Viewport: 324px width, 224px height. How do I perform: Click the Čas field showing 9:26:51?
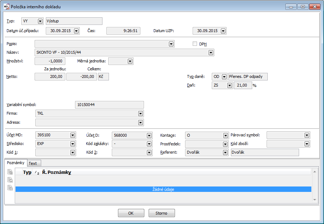click(x=123, y=31)
